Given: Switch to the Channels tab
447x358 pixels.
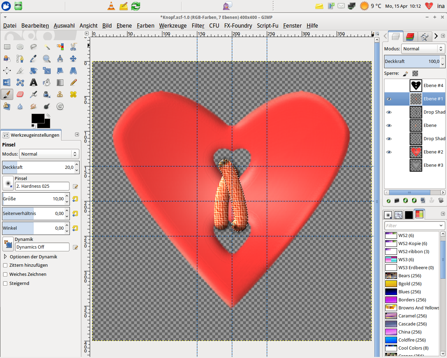Looking at the screenshot, I should pos(410,37).
